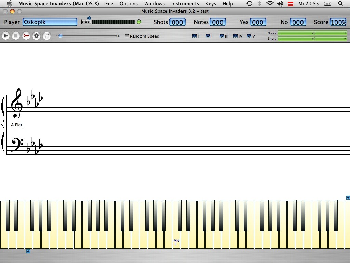The image size is (350, 263).
Task: Open the Help menu
Action: click(227, 3)
